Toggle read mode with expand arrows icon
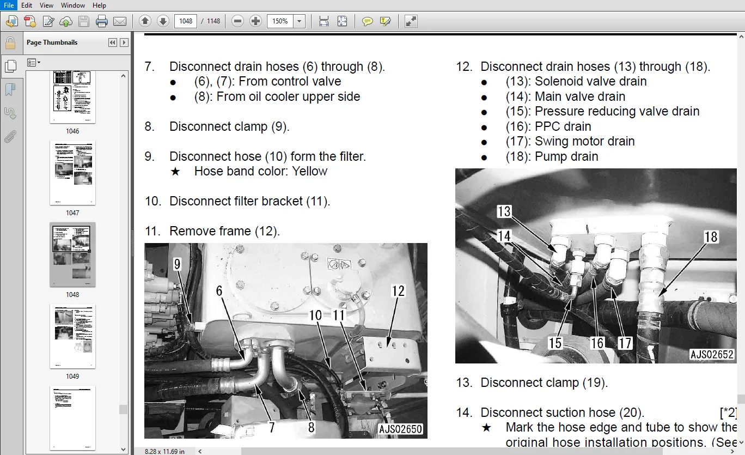 (411, 21)
